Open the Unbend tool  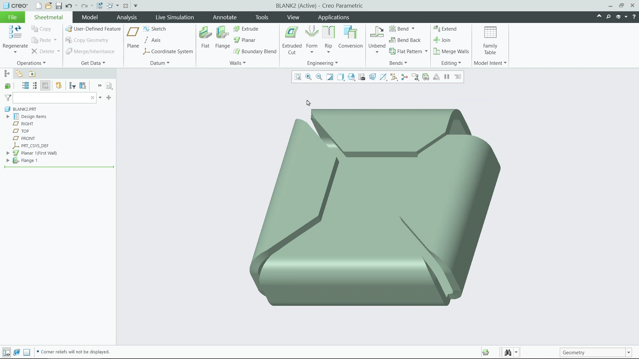(x=376, y=37)
